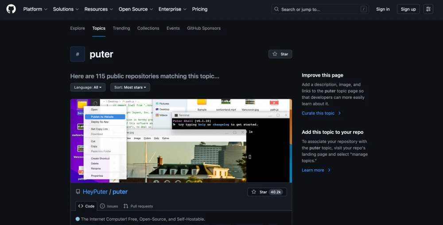Click the repository icon beside HeyPuter

click(78, 192)
